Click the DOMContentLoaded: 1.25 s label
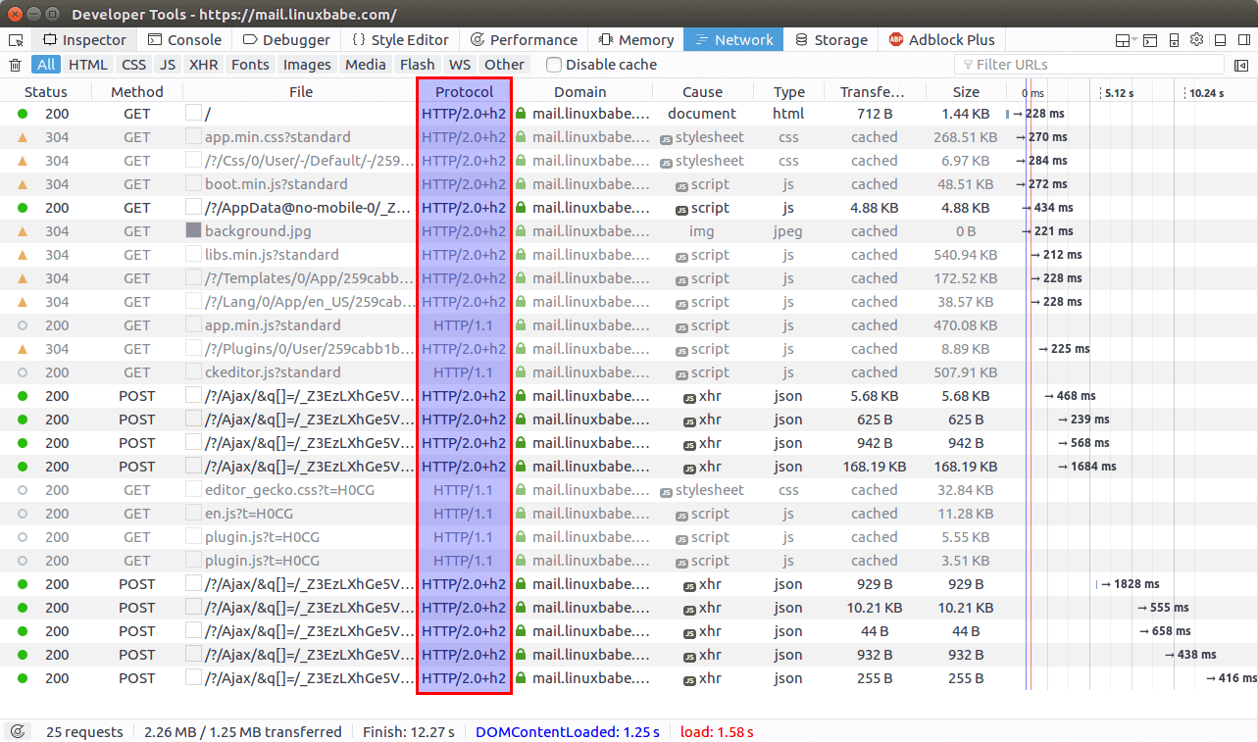Image resolution: width=1258 pixels, height=742 pixels. pyautogui.click(x=568, y=732)
